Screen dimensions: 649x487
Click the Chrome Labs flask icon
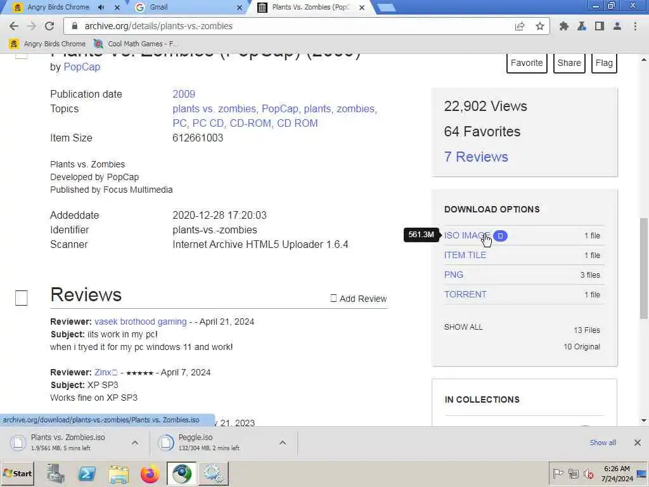coord(582,26)
